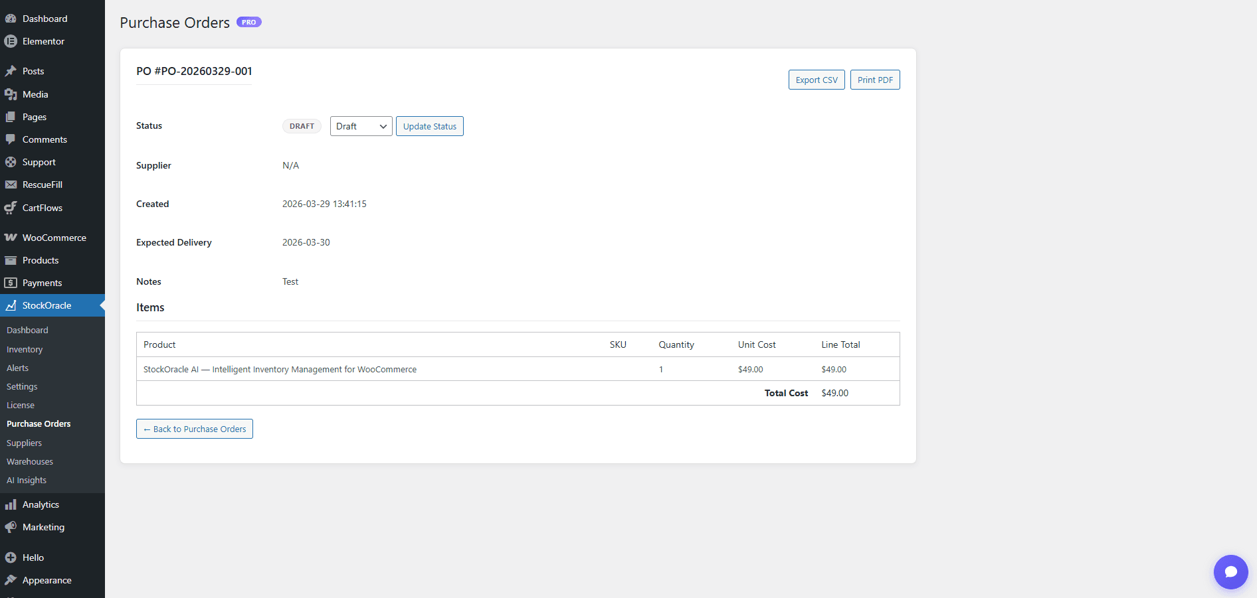The image size is (1257, 598).
Task: Click the Analytics bar chart icon
Action: pyautogui.click(x=11, y=504)
